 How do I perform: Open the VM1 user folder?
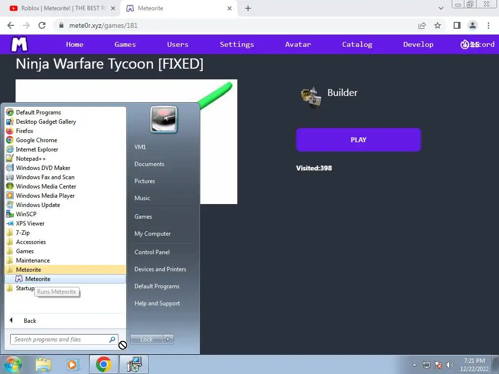[140, 147]
